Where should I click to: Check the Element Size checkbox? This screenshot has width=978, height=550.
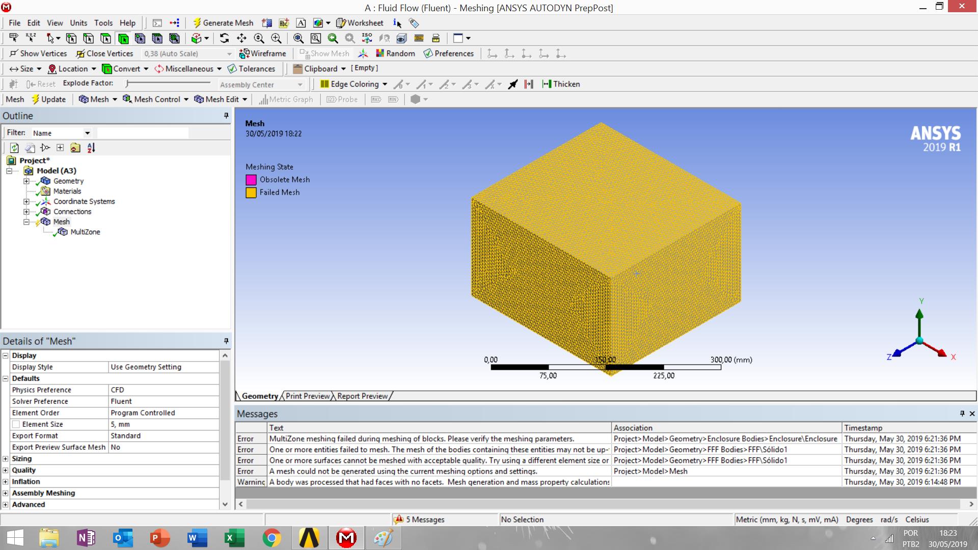16,424
